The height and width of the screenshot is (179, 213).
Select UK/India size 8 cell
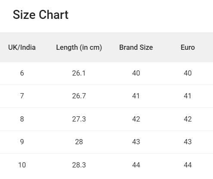pyautogui.click(x=22, y=119)
